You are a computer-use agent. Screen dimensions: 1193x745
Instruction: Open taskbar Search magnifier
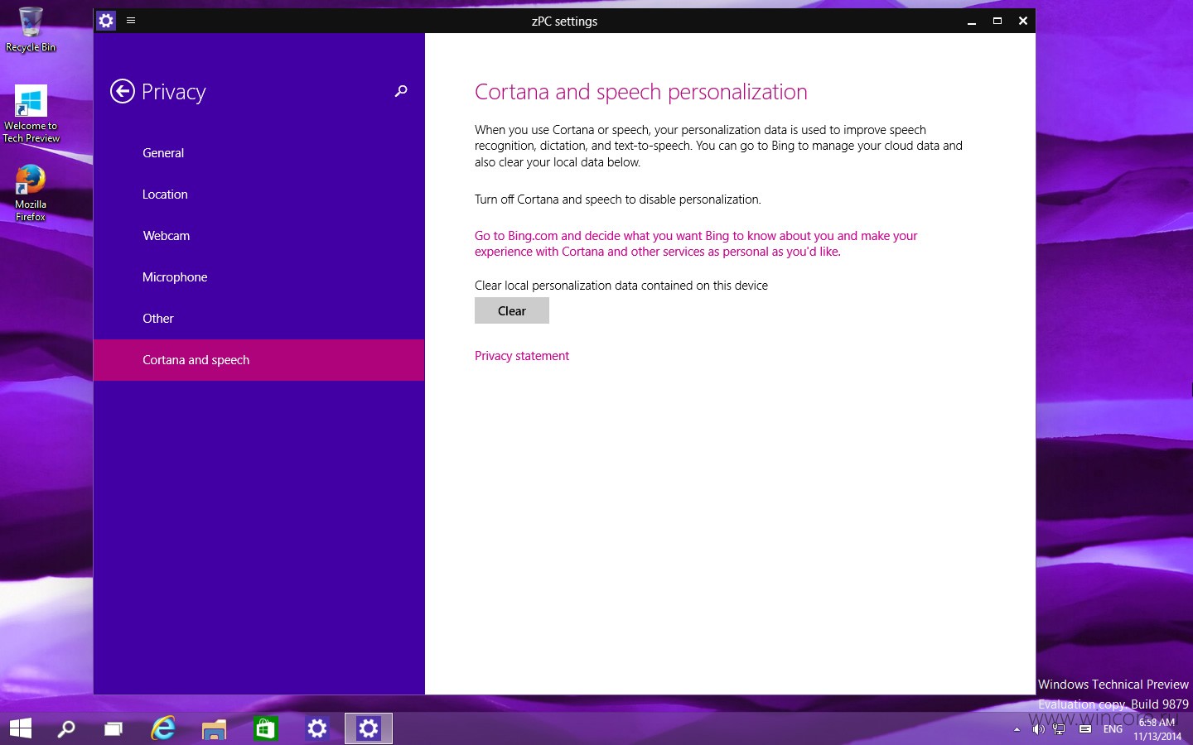(x=66, y=728)
